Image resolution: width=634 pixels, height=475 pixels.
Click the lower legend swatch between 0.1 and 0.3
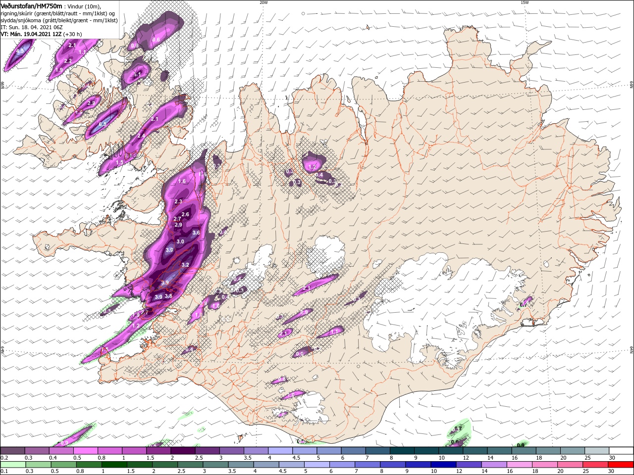13,465
